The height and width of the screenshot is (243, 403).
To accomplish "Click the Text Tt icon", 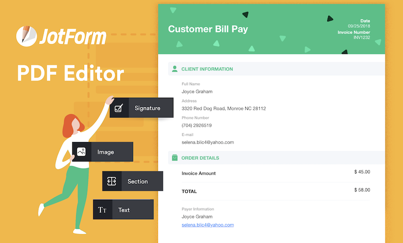I will (102, 210).
